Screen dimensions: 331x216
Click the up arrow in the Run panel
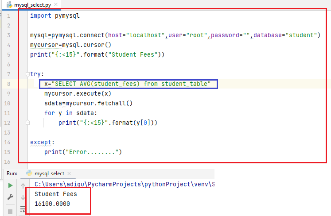[23, 185]
